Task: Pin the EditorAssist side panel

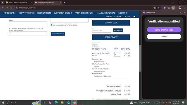Action: coord(180,13)
